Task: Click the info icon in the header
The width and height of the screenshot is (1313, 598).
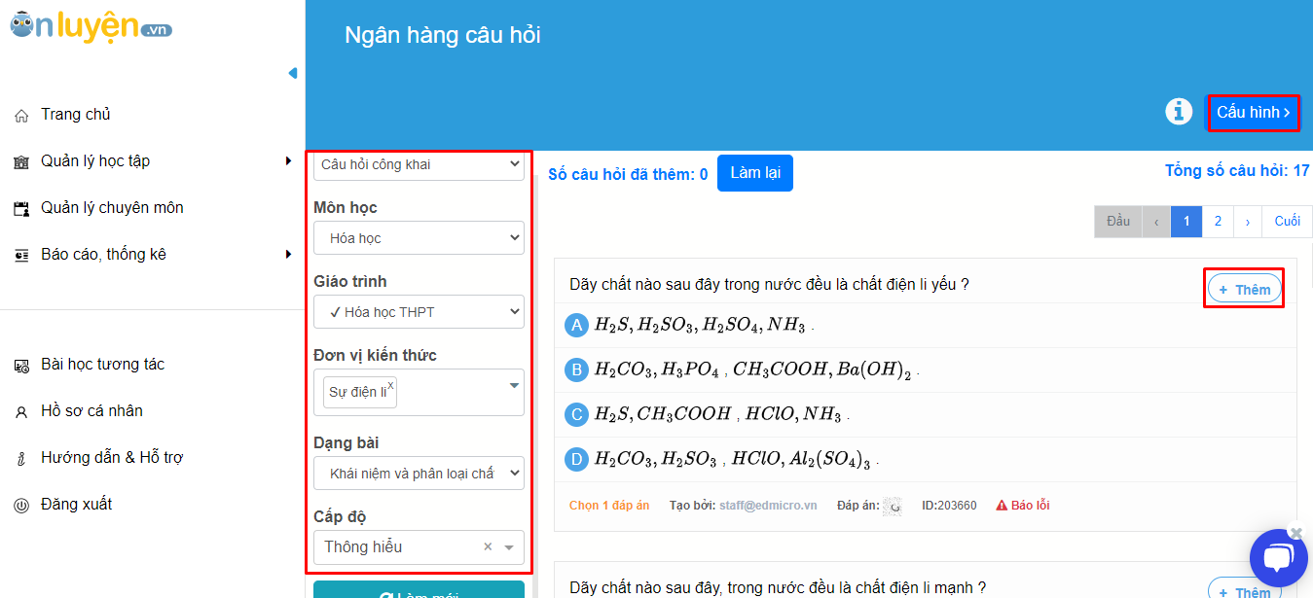Action: [1179, 112]
